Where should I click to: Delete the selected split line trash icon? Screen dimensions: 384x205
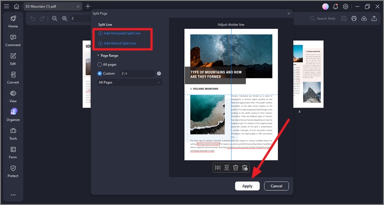(x=235, y=168)
